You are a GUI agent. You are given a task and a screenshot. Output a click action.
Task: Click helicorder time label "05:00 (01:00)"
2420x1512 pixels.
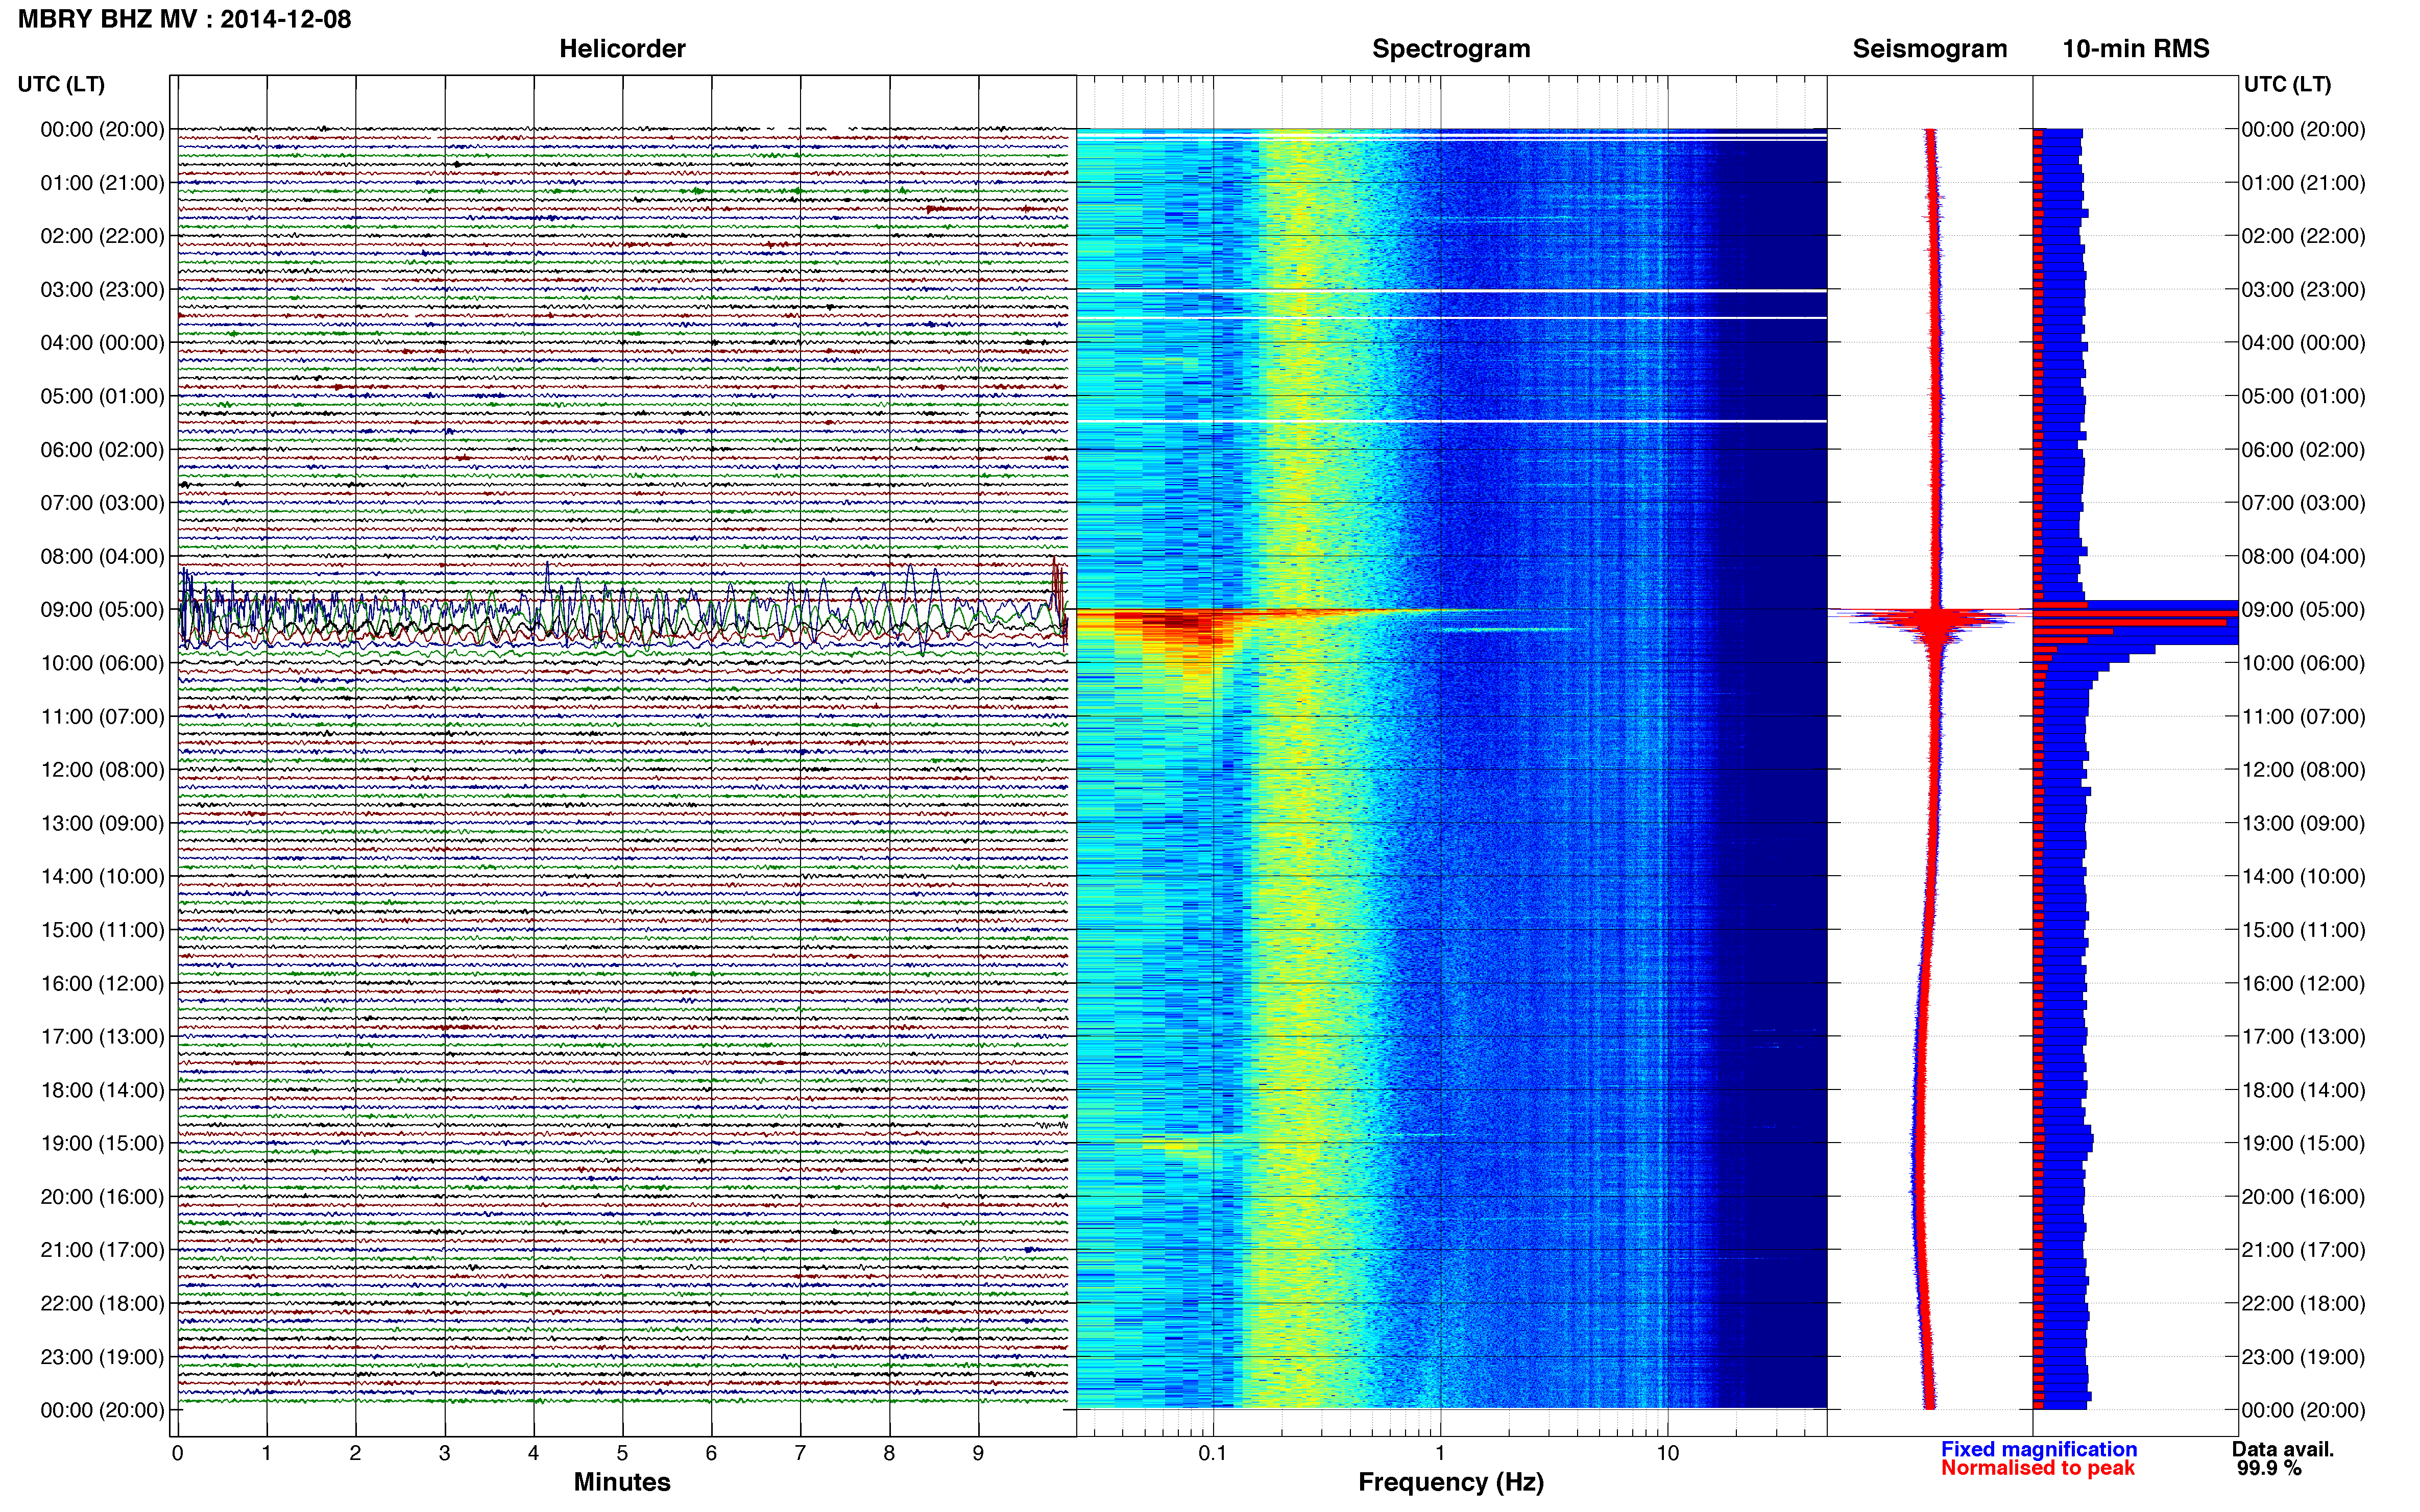point(102,396)
